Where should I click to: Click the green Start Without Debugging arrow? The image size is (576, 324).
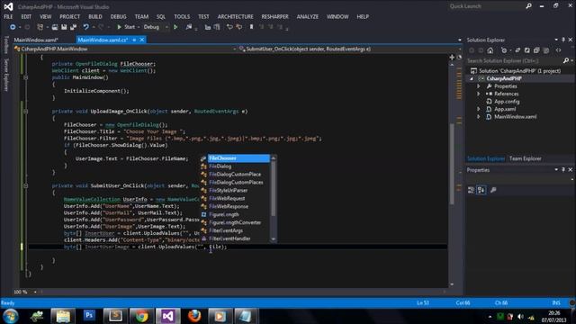(x=175, y=27)
